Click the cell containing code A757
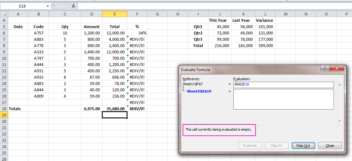Viewport: 352px width, 161px height. (x=39, y=33)
